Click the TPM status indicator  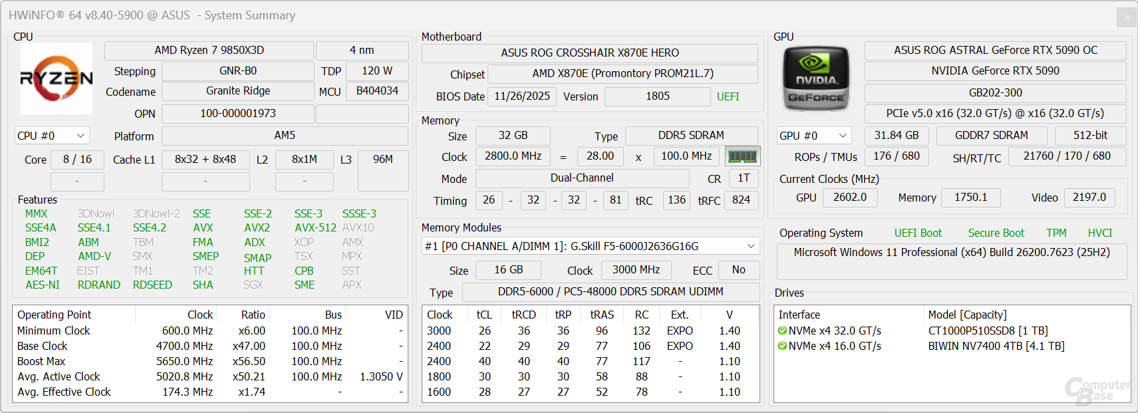point(1056,233)
